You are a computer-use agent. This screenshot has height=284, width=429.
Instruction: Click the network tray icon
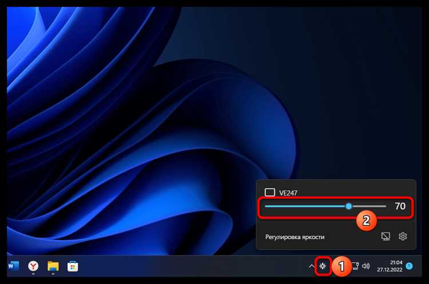(355, 266)
